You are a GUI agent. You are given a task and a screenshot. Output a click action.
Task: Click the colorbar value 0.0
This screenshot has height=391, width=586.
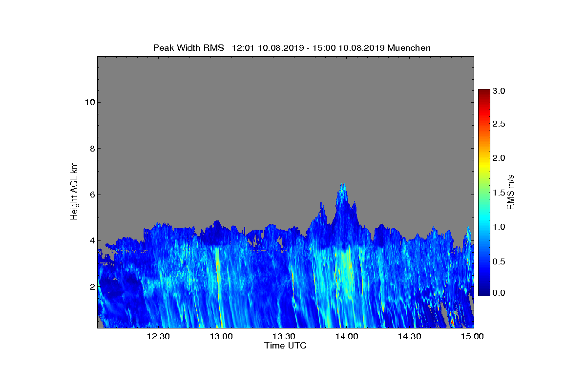pos(499,293)
